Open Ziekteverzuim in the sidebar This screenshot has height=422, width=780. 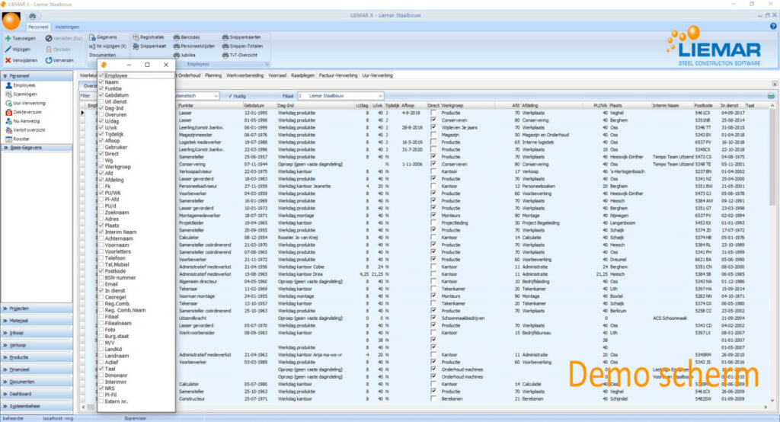pyautogui.click(x=24, y=113)
